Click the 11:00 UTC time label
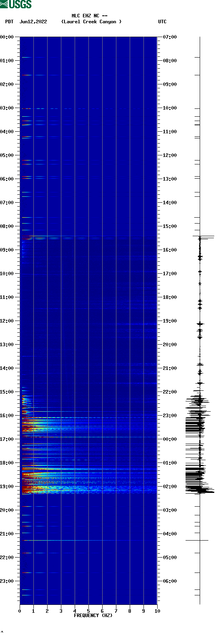 [170, 132]
